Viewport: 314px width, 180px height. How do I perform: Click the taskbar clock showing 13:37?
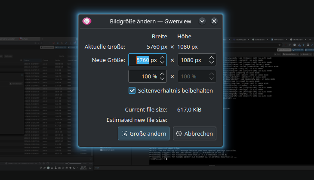(x=83, y=168)
